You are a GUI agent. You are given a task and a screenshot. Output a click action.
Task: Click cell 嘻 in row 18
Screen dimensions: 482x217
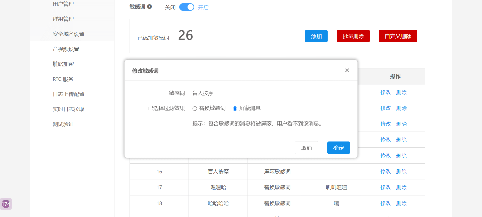336,203
